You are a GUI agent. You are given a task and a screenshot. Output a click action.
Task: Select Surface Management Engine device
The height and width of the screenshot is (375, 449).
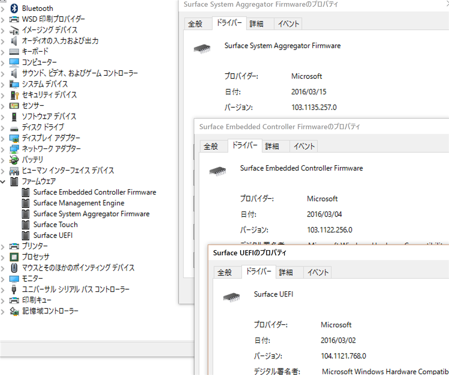click(79, 203)
